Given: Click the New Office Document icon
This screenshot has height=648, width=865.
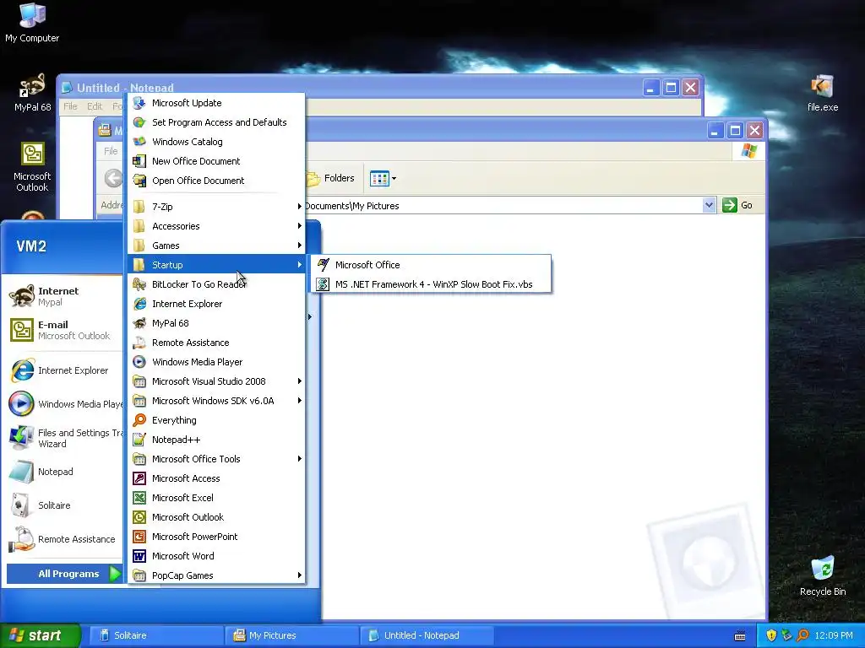Looking at the screenshot, I should (x=139, y=161).
